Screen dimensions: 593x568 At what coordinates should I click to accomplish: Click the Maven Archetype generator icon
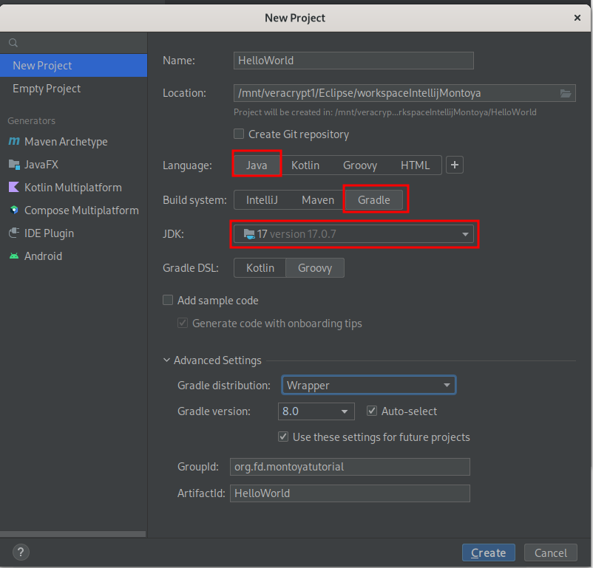(x=14, y=141)
